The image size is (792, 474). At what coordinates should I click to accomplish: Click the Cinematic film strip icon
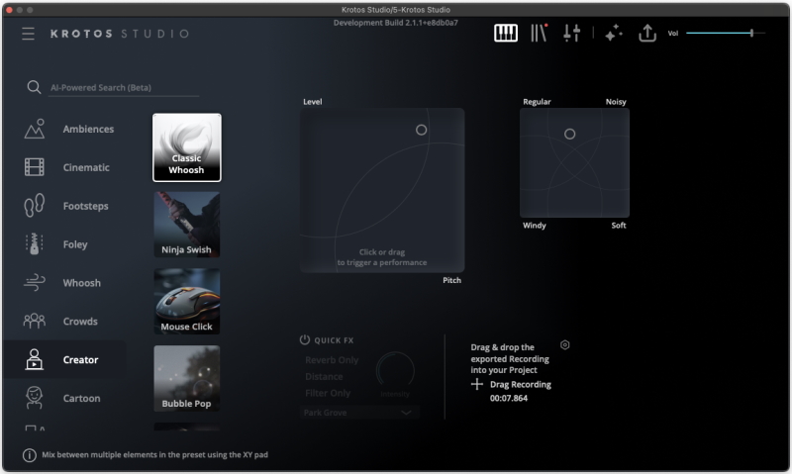35,167
